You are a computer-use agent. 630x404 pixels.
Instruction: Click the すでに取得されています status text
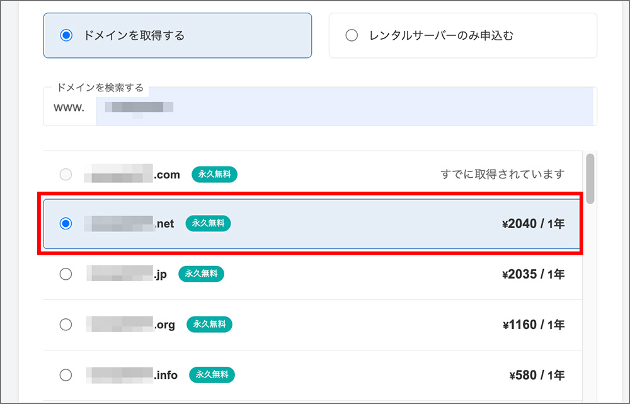click(501, 174)
